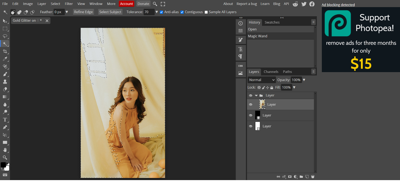Click the trash icon to delete layer

(x=313, y=177)
